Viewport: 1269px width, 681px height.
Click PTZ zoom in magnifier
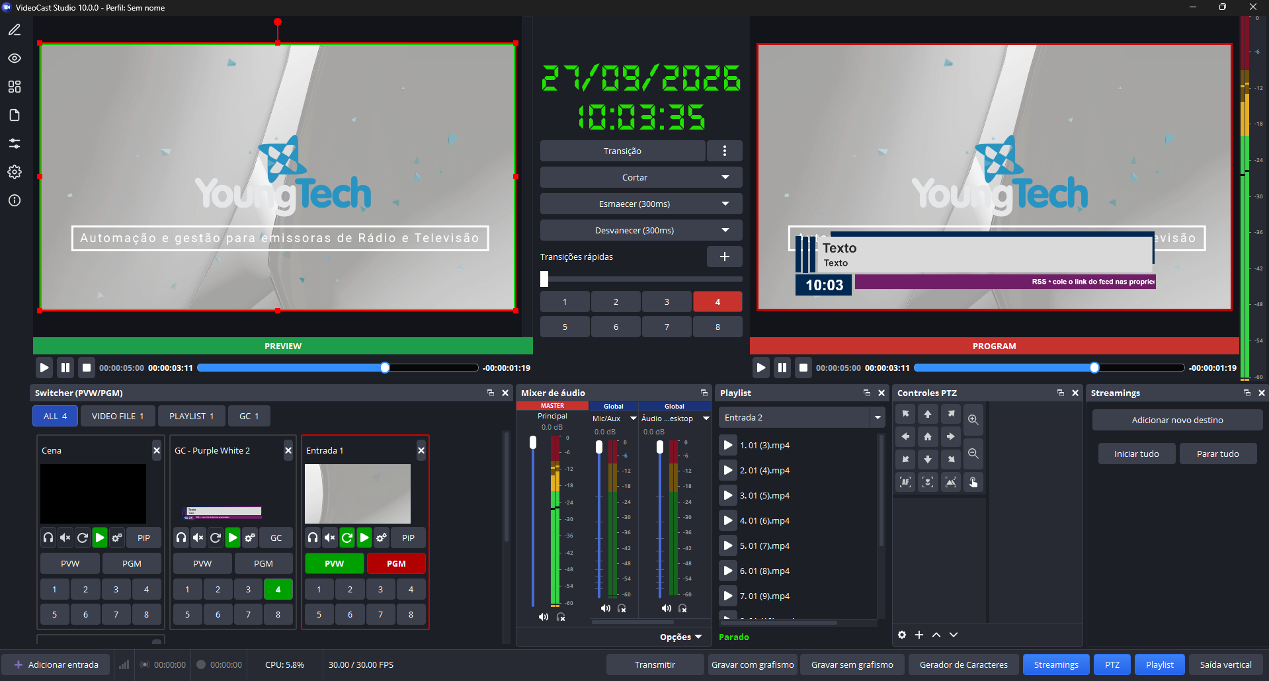(x=973, y=419)
